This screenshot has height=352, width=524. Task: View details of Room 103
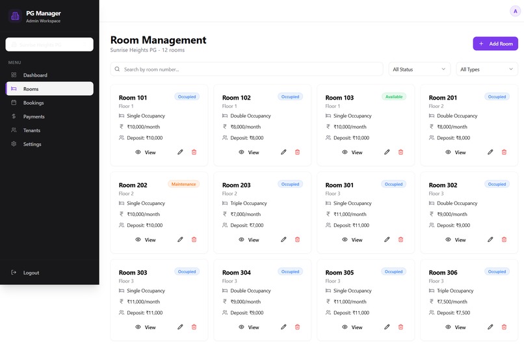coord(352,152)
